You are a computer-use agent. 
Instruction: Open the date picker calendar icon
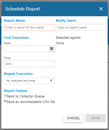[x=52, y=49]
